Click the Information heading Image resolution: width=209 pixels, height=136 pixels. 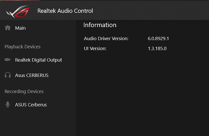tap(100, 25)
